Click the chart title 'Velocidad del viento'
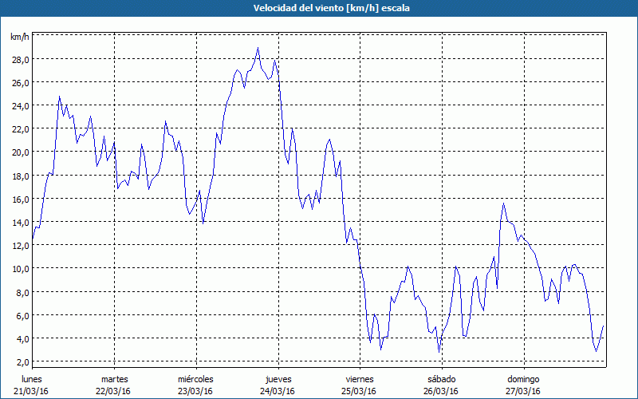This screenshot has width=638, height=399. (319, 9)
